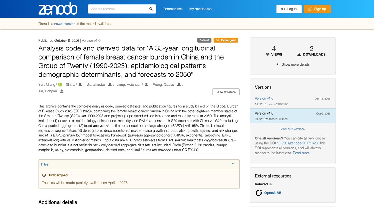374x210 pixels.
Task: Click person icon beside Wang, Xiaoyu
Action: tap(179, 85)
